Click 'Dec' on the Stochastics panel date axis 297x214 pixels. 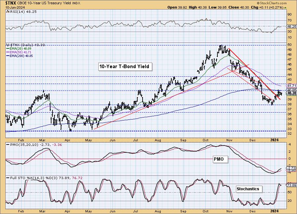tap(252, 211)
